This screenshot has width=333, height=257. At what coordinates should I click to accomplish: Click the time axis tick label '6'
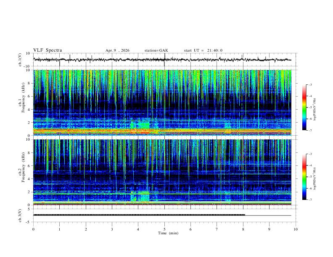pos(190,229)
